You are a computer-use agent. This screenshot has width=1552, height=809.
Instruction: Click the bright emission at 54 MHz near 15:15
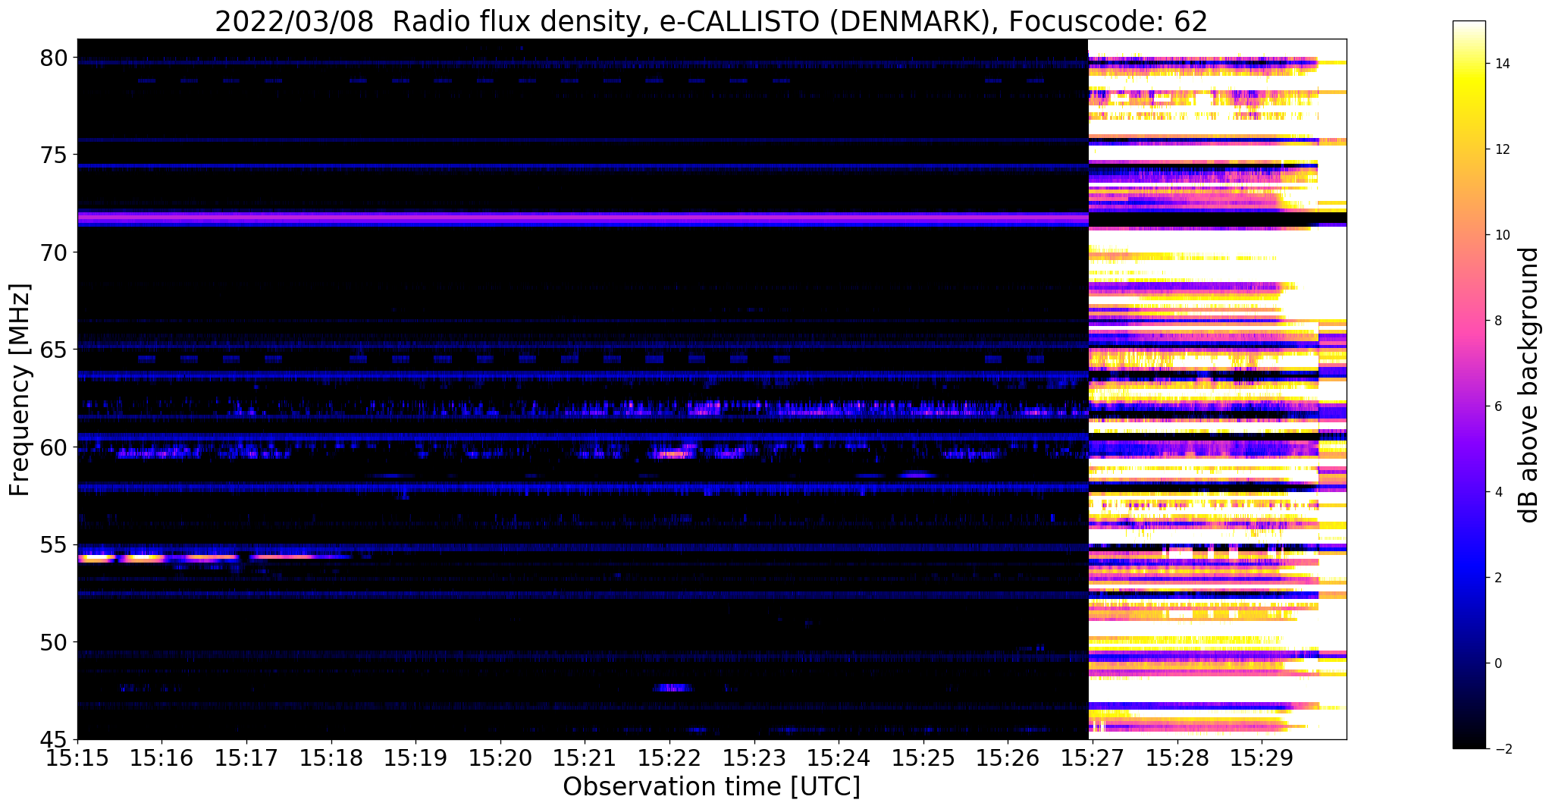(96, 557)
